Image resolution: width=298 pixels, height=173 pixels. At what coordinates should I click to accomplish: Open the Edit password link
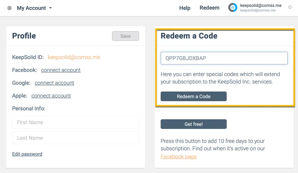[27, 154]
